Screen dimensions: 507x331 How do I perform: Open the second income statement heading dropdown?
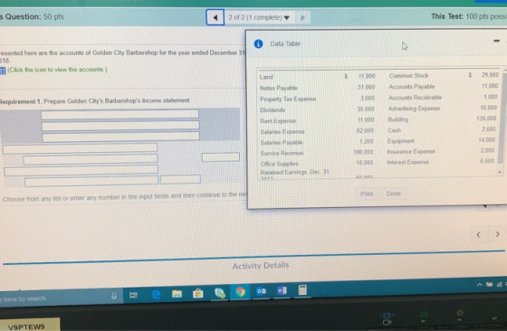[x=120, y=126]
